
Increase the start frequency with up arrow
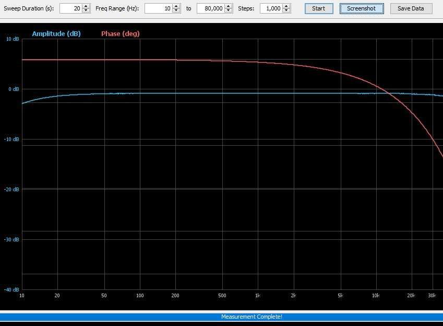pyautogui.click(x=176, y=6)
